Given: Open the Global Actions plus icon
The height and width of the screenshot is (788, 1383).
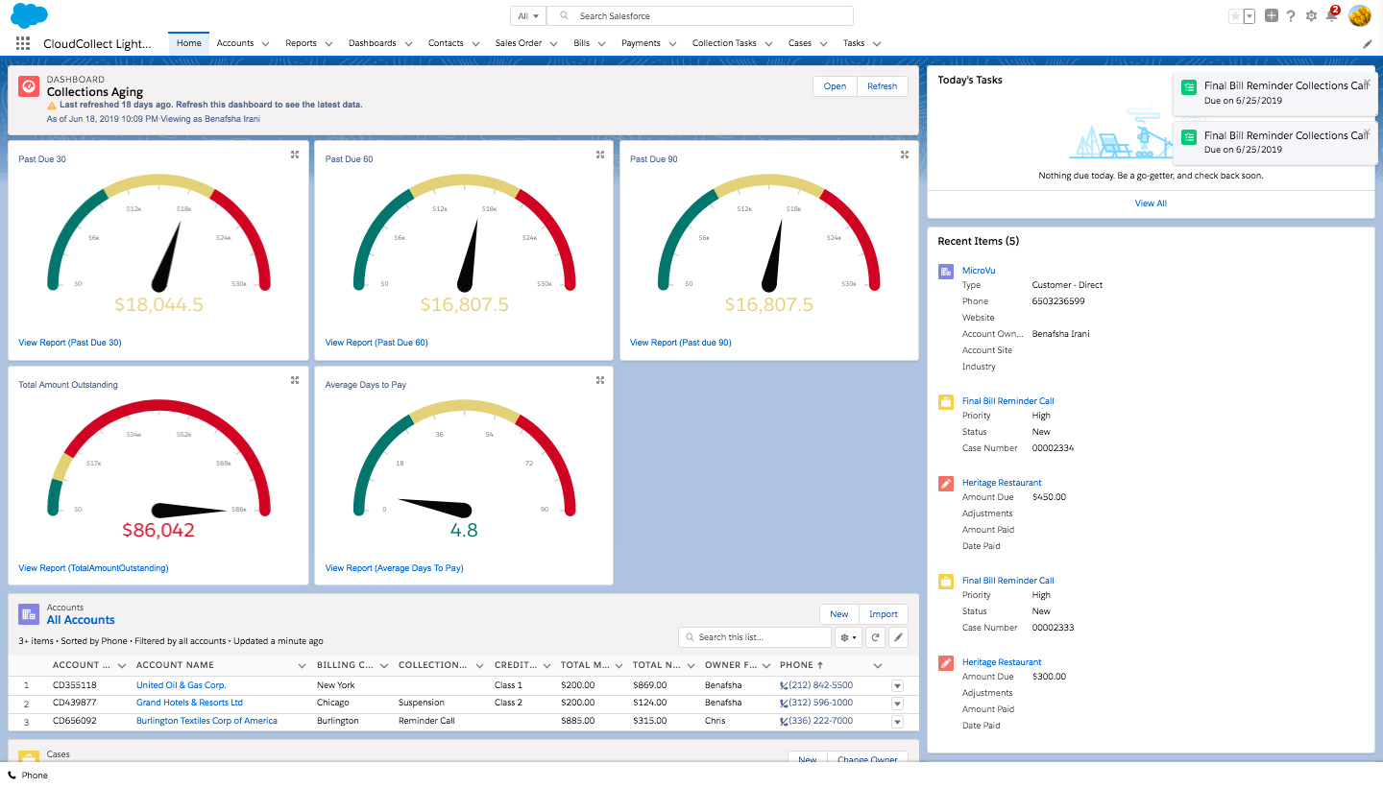Looking at the screenshot, I should click(x=1272, y=15).
